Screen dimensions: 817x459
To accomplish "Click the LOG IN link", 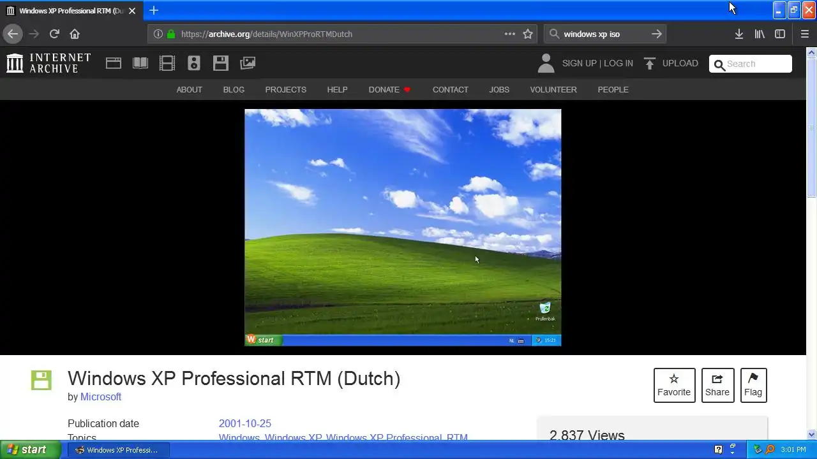I will point(618,63).
